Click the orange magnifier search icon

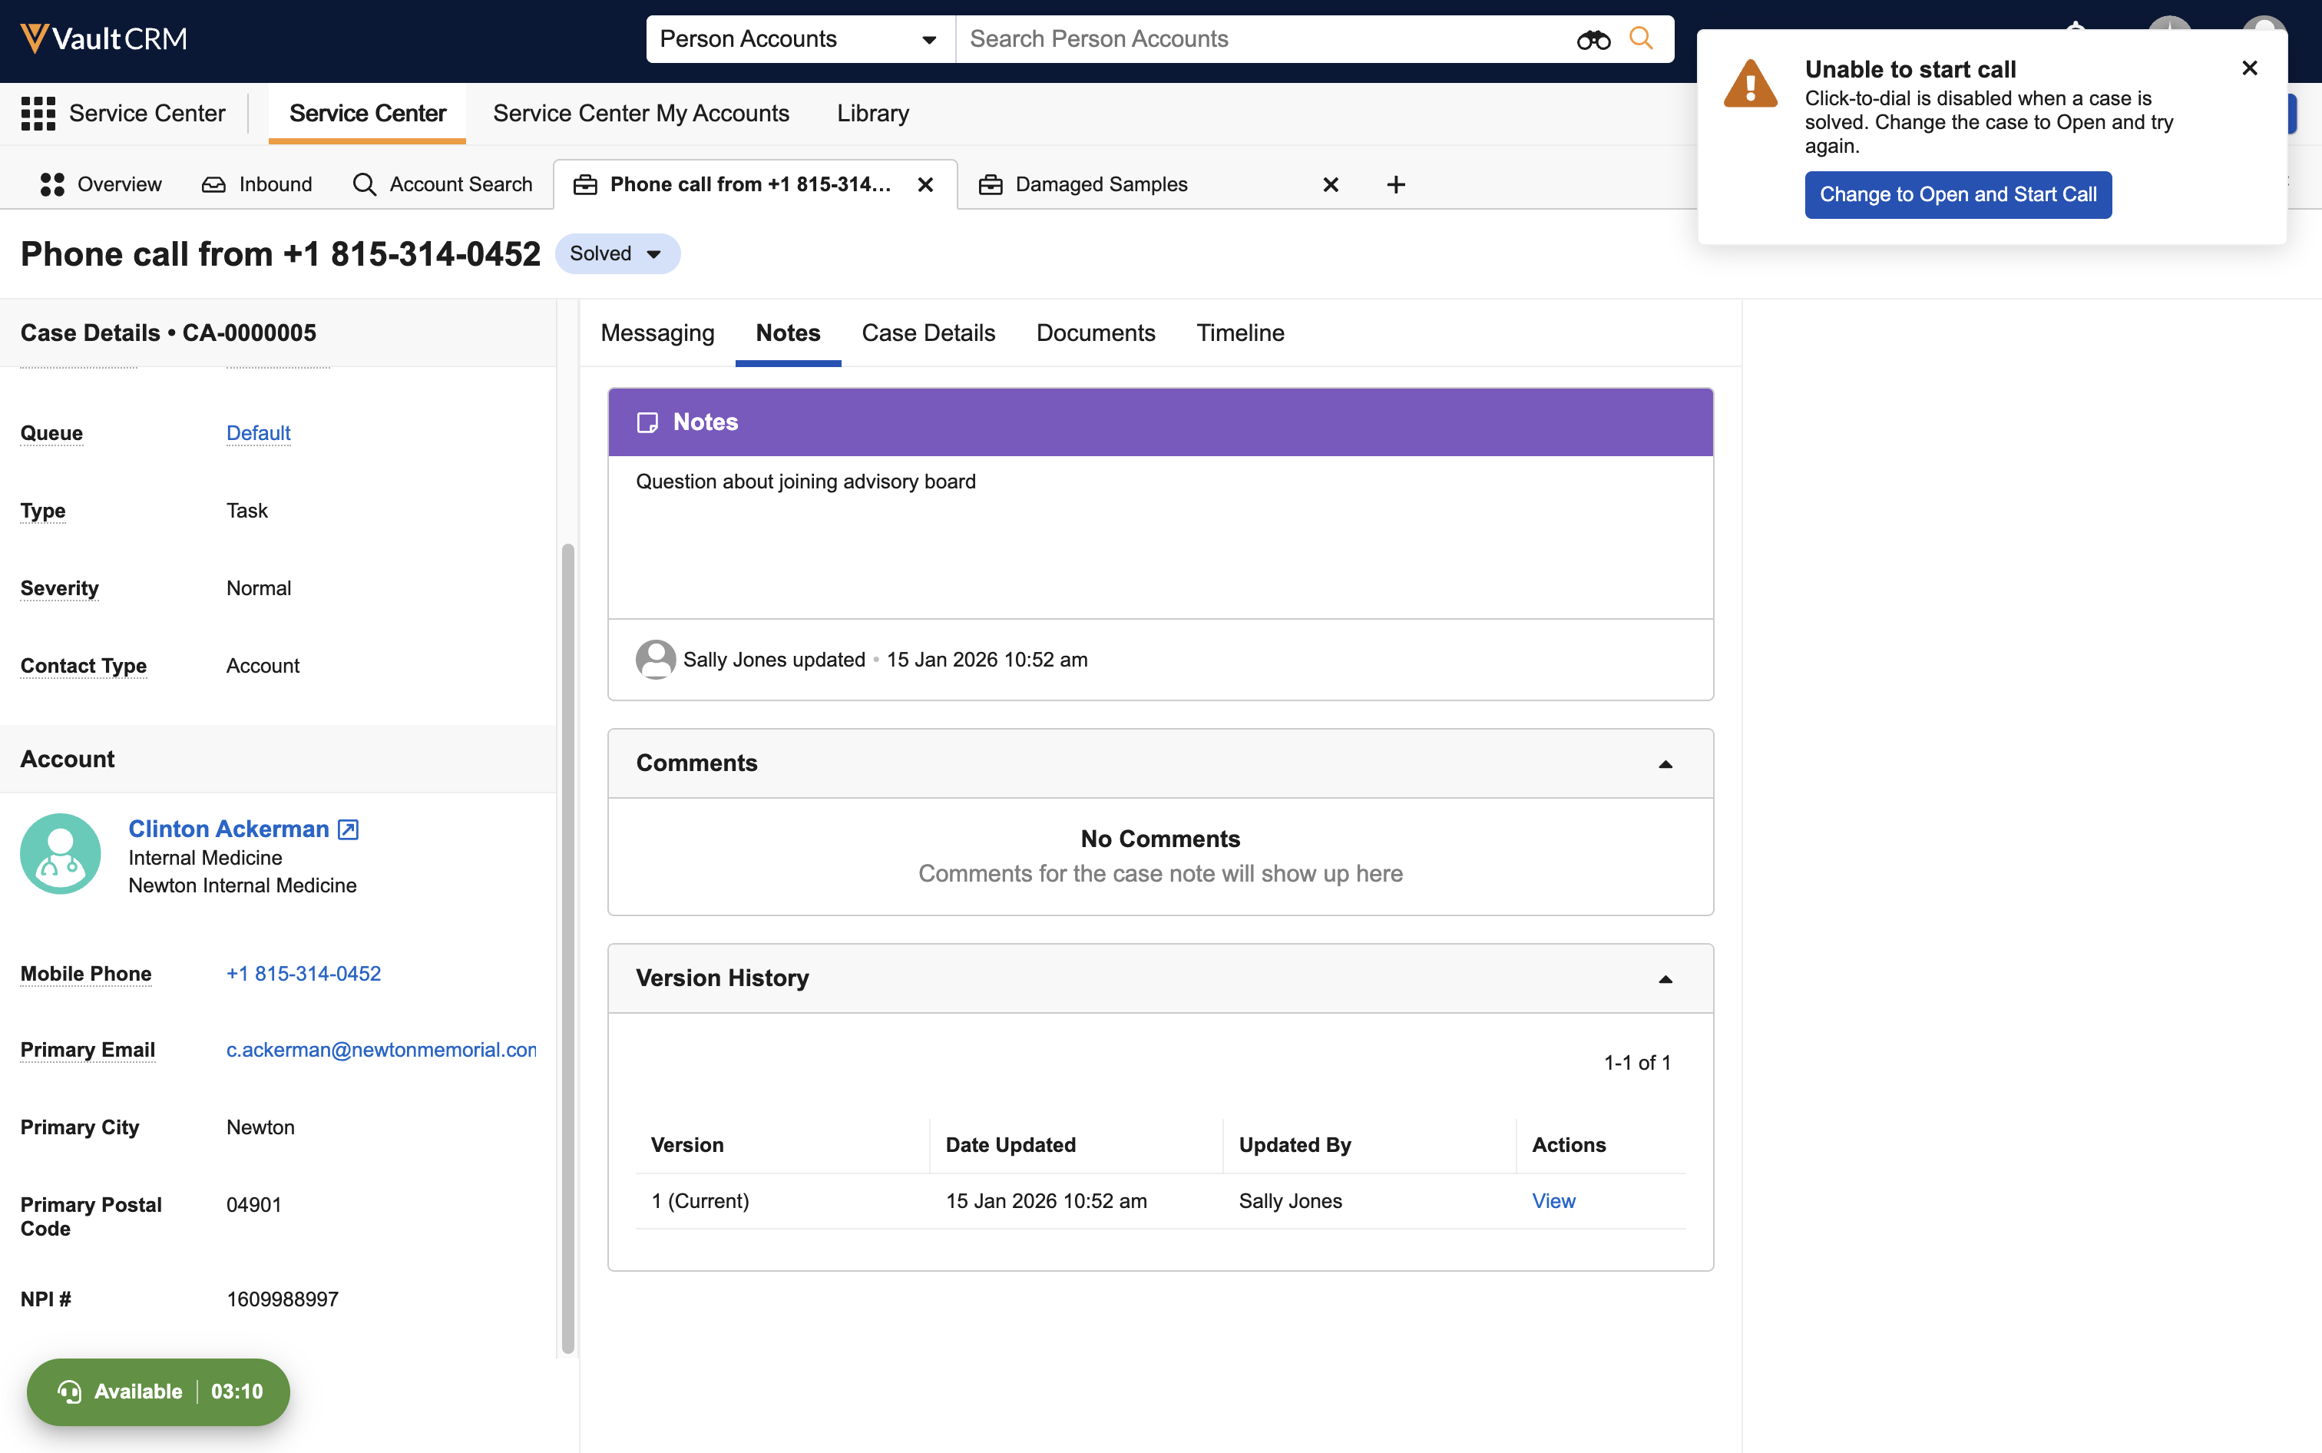click(x=1641, y=38)
